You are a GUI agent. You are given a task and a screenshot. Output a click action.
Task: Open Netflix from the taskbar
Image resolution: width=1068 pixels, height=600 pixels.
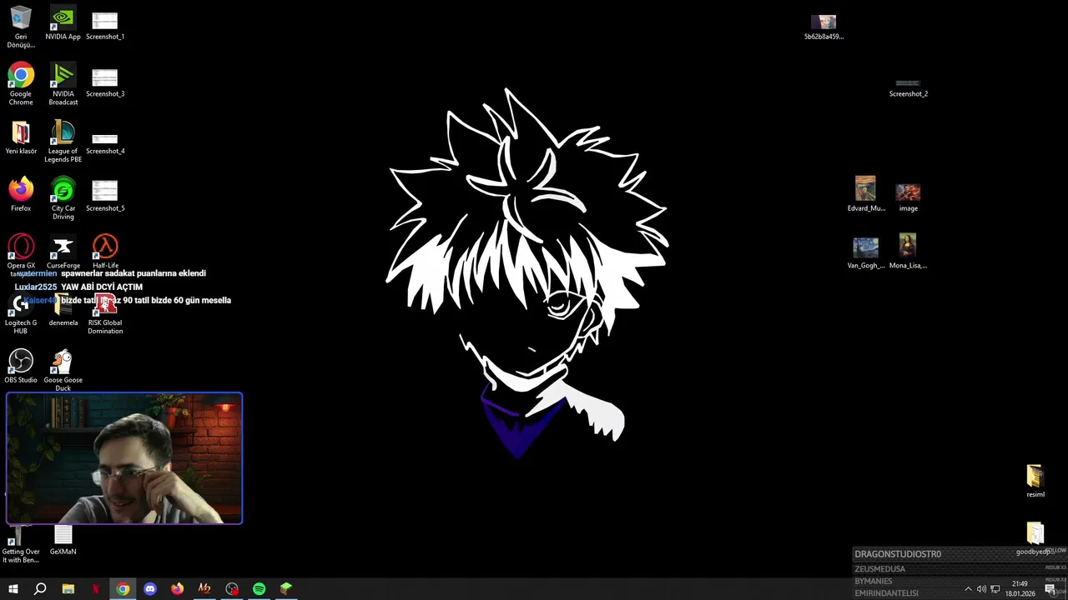tap(95, 588)
